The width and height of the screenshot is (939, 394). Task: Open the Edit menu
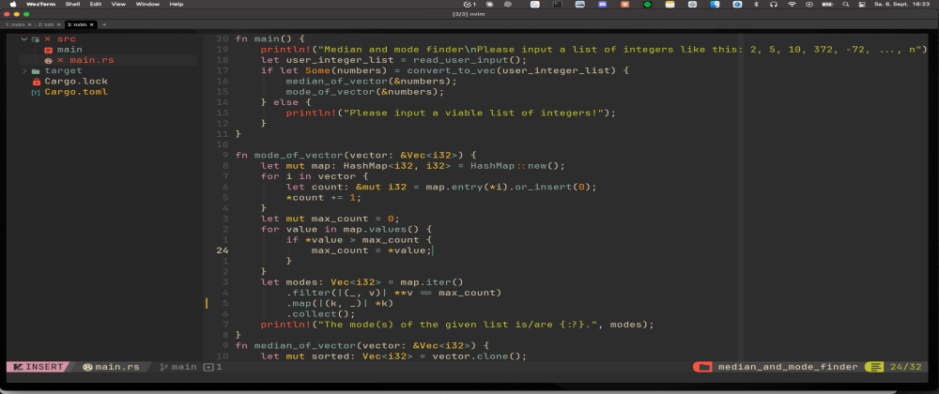pos(95,4)
